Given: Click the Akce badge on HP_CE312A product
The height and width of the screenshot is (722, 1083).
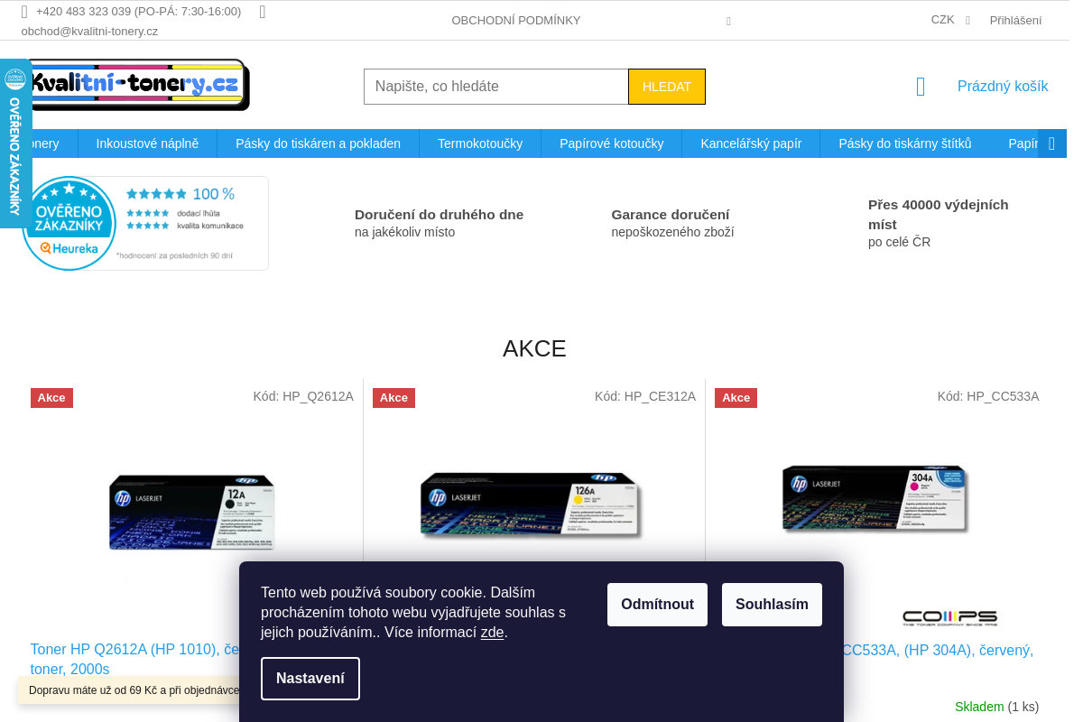Looking at the screenshot, I should tap(393, 398).
